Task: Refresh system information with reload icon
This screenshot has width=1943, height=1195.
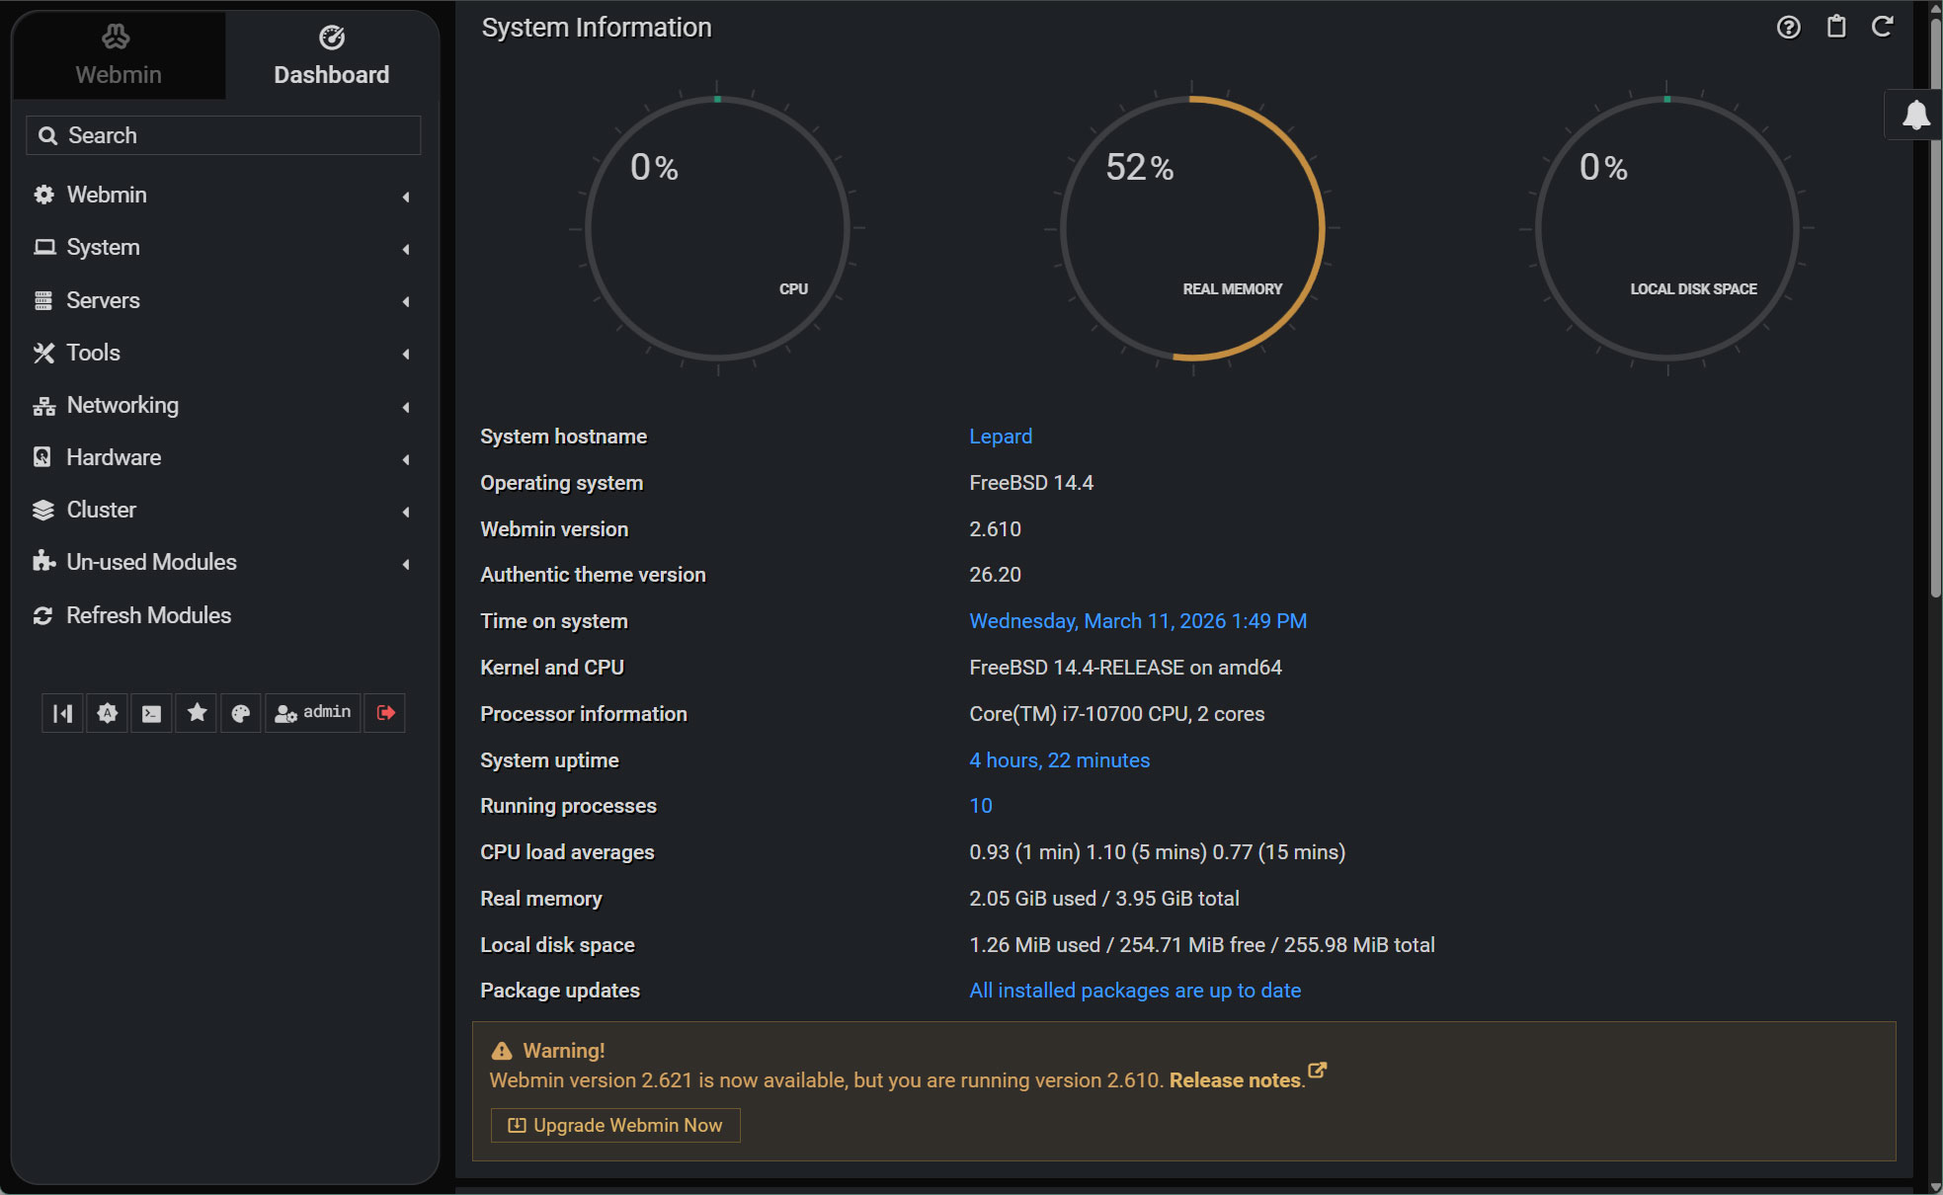Action: (1882, 28)
